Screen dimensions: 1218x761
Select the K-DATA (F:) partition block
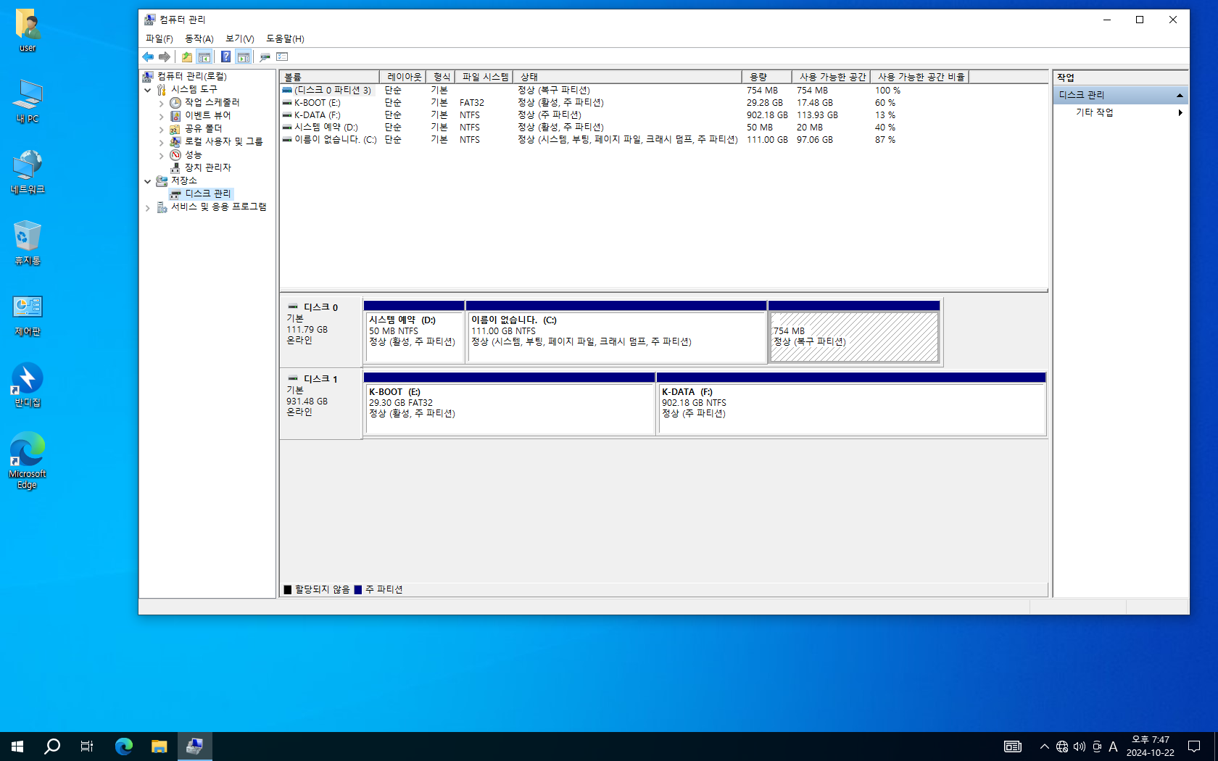[851, 404]
